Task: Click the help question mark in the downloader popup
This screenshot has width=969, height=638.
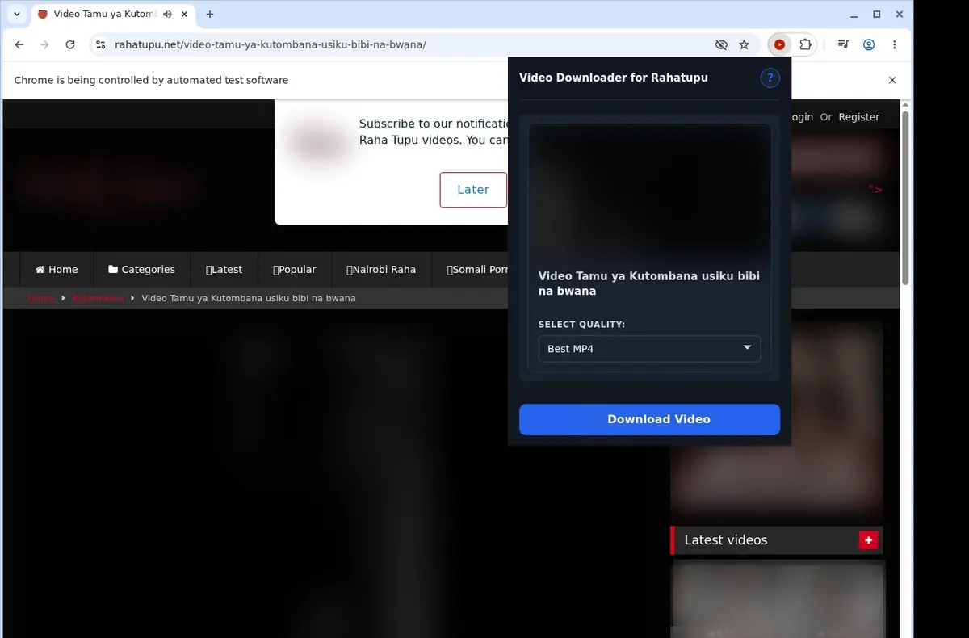Action: 770,78
